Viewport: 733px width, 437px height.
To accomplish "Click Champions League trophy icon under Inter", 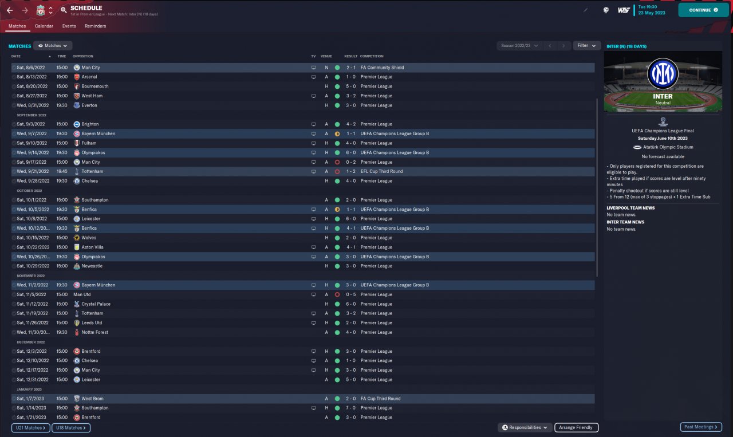I will pyautogui.click(x=663, y=122).
